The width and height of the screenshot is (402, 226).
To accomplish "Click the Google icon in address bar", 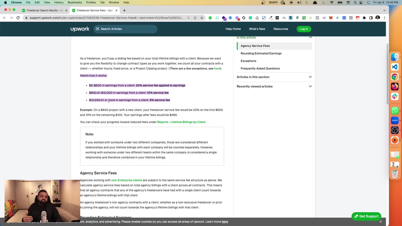I will (188, 18).
